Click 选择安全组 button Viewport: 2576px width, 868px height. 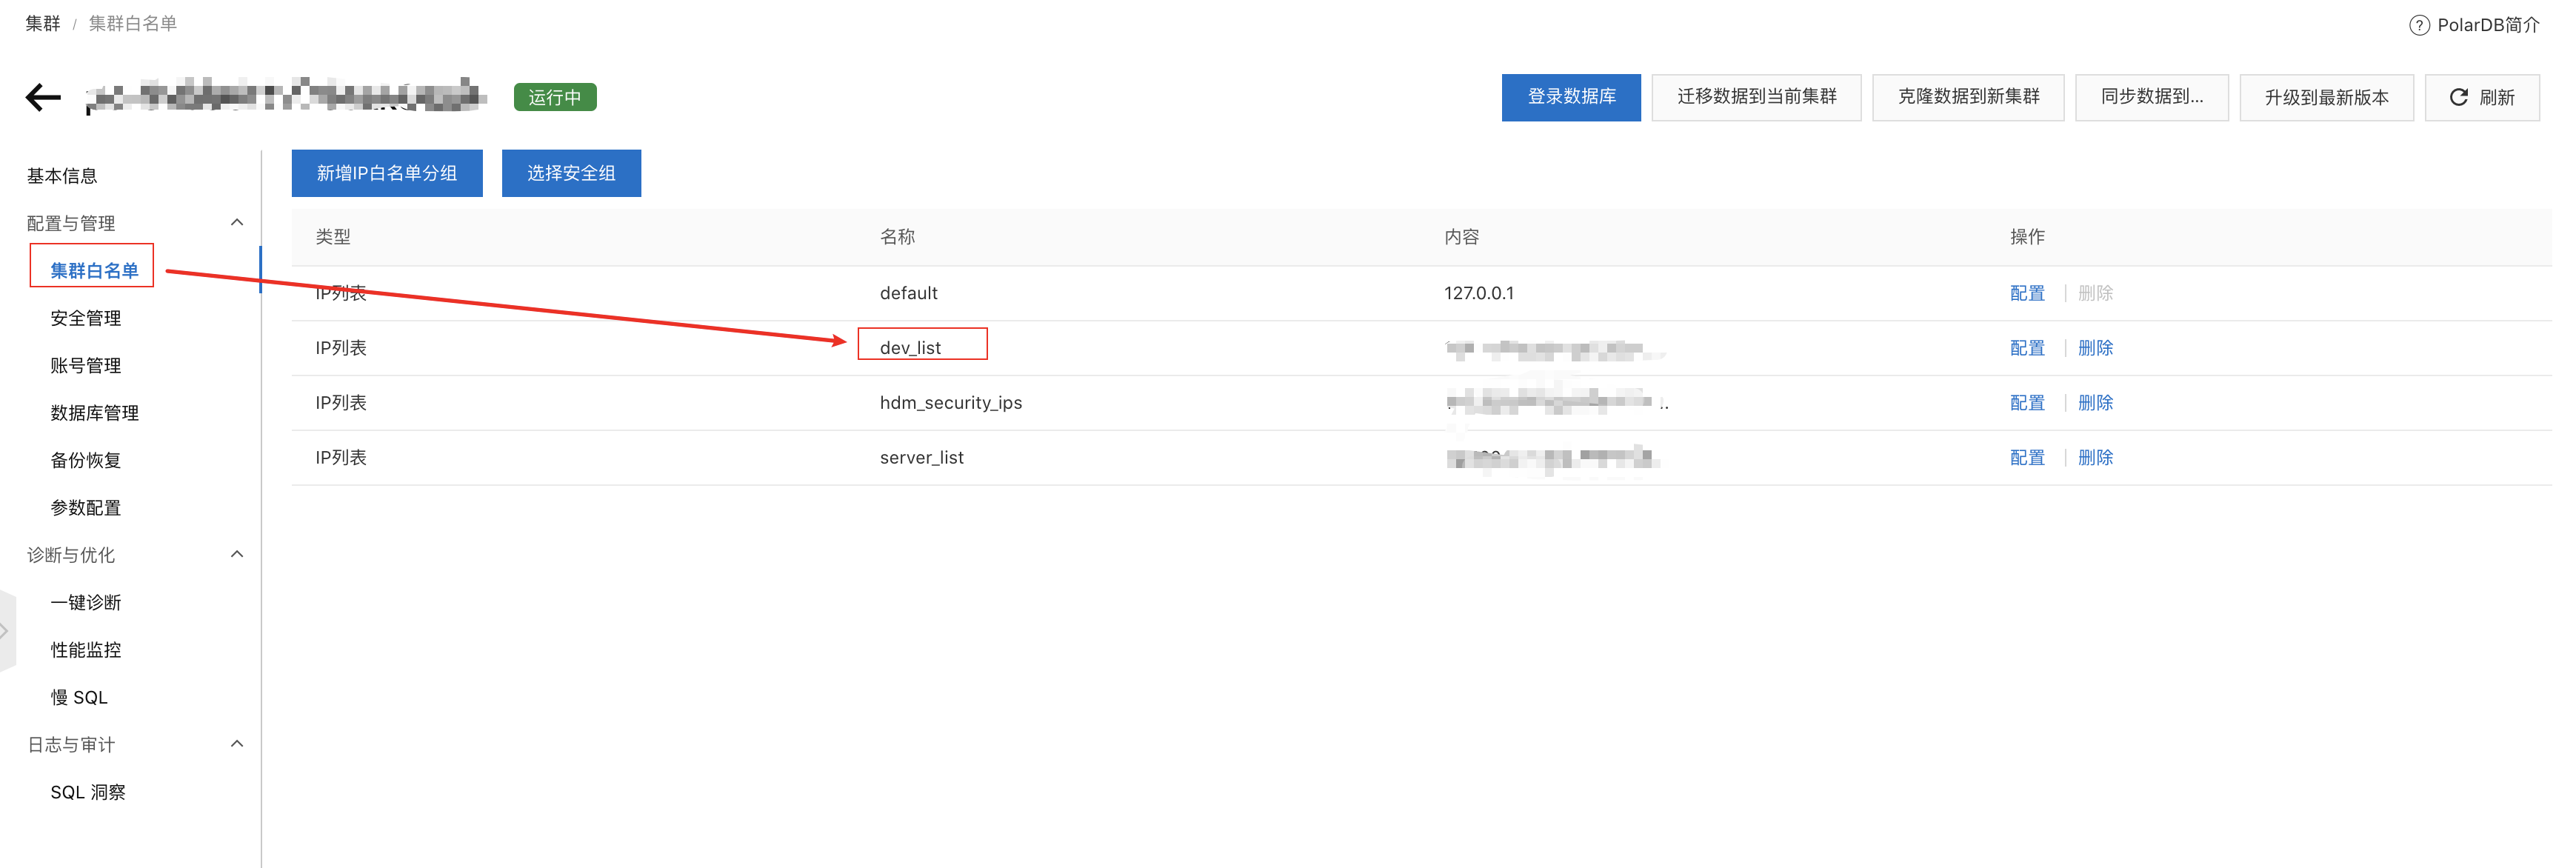click(571, 174)
